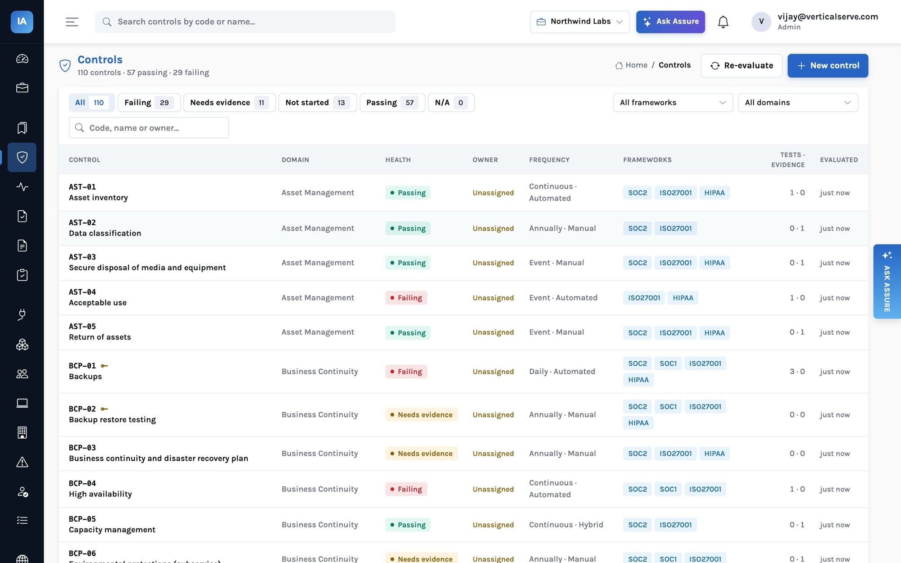The image size is (901, 563).
Task: Open the people icon in sidebar
Action: [x=22, y=374]
